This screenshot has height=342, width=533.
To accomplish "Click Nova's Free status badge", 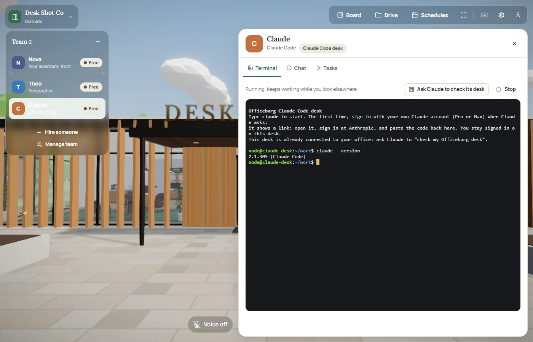I will [91, 63].
